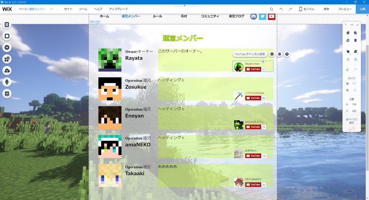
Task: Click the X position value 748
Action: coord(354,104)
